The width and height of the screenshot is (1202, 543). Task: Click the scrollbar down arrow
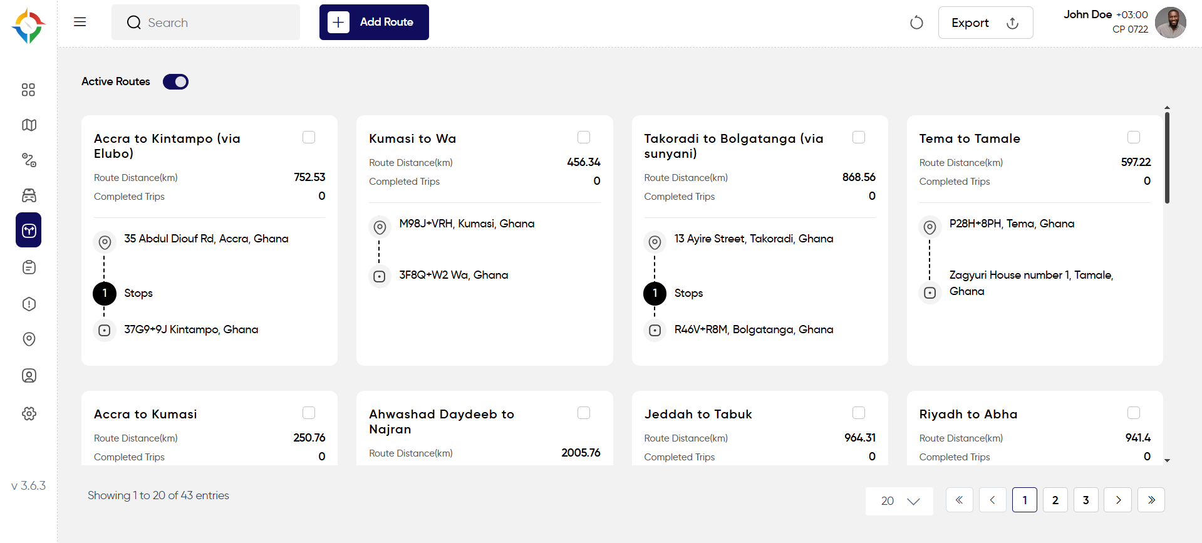pos(1167,460)
